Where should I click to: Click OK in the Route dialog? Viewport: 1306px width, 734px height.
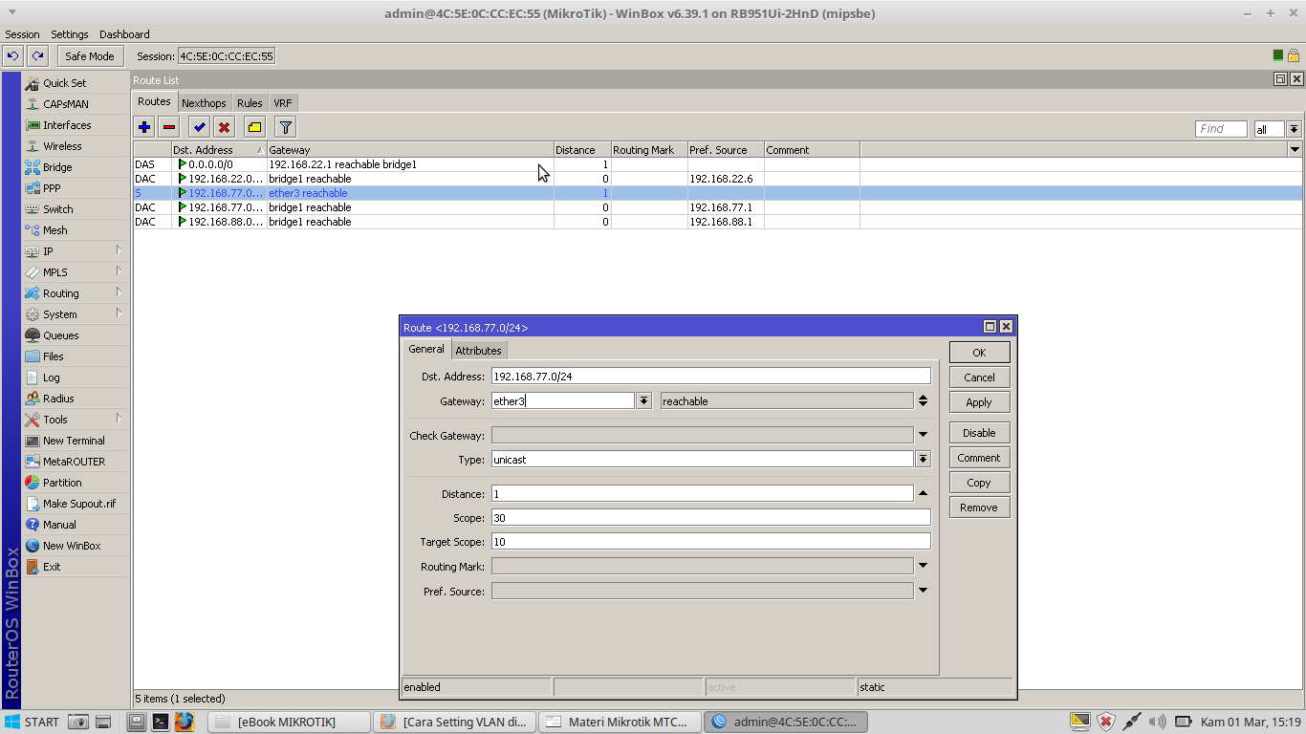(x=979, y=353)
